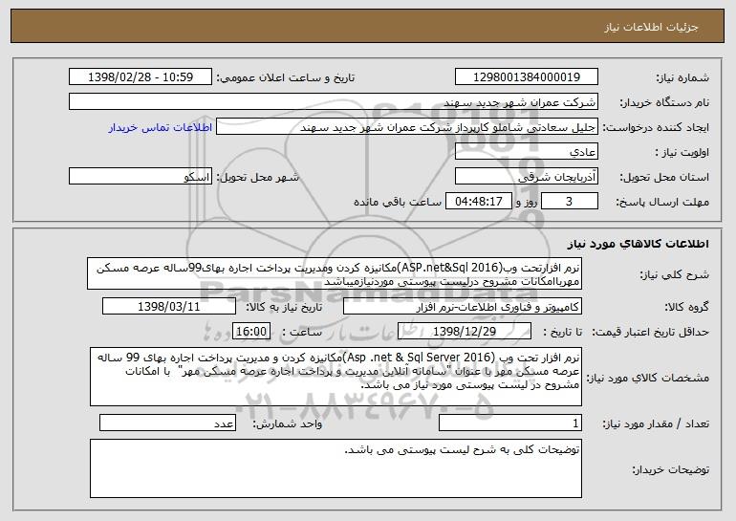Screen dimensions: 736x521
Task: Click the unit of measure field (عدد)
Action: 167,423
